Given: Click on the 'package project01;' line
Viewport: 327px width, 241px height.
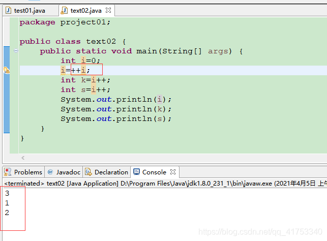Looking at the screenshot, I should pyautogui.click(x=65, y=22).
